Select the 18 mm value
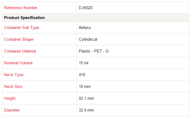Image resolution: width=192 pixels, height=119 pixels. pyautogui.click(x=85, y=87)
